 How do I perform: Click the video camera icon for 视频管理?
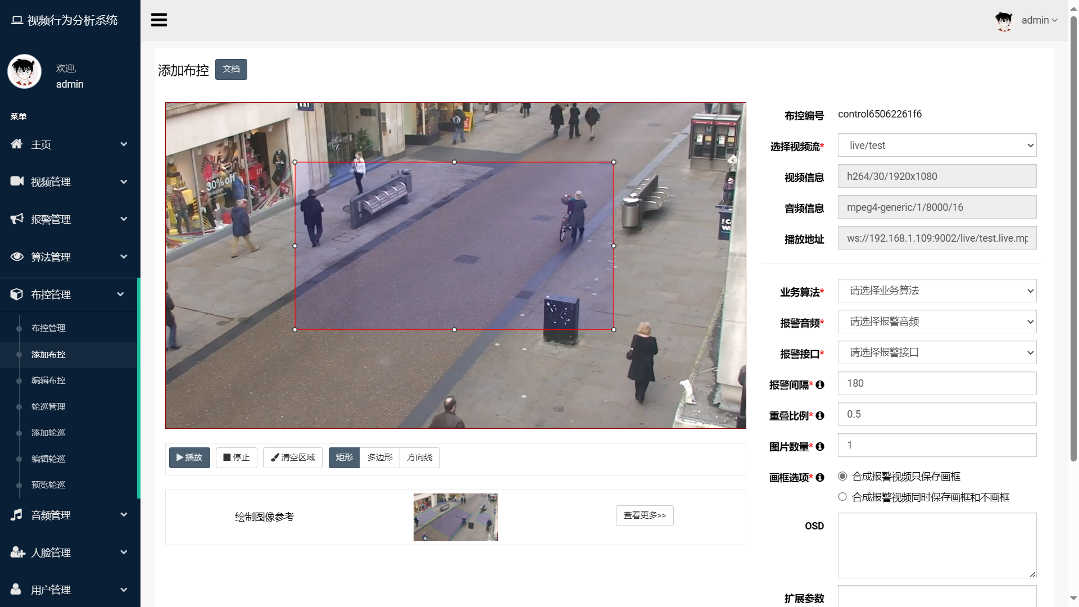tap(17, 181)
